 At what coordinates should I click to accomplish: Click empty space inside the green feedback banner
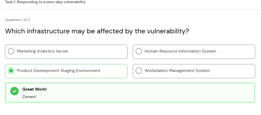158,93
